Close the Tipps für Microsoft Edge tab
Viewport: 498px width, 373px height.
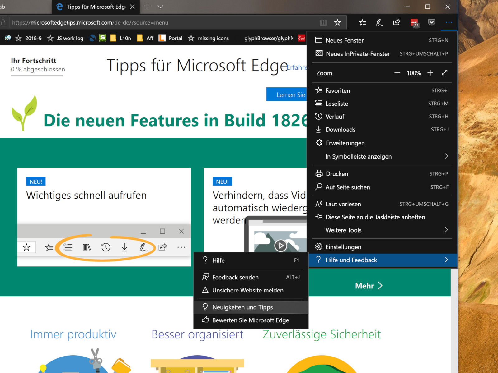tap(132, 7)
